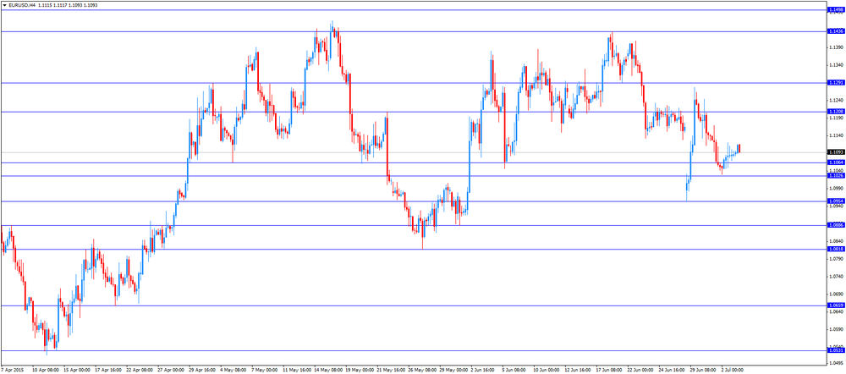The width and height of the screenshot is (846, 374).
Task: Click the 1.0690 price scale value
Action: coord(837,294)
